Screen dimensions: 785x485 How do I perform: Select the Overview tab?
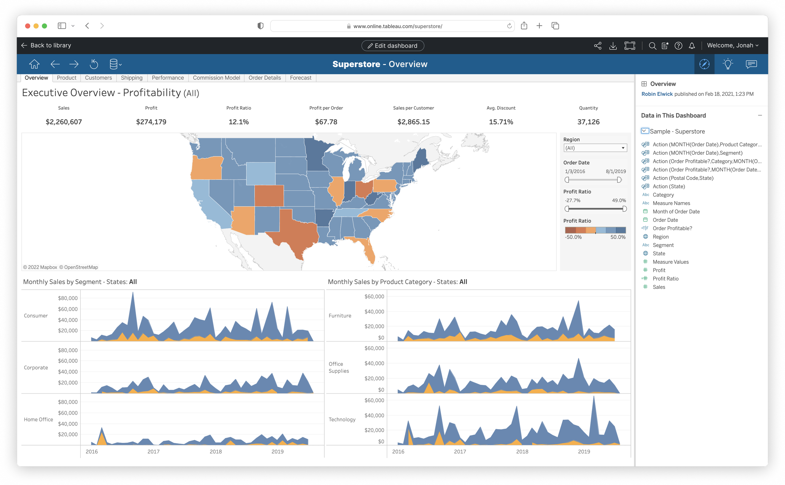coord(36,78)
